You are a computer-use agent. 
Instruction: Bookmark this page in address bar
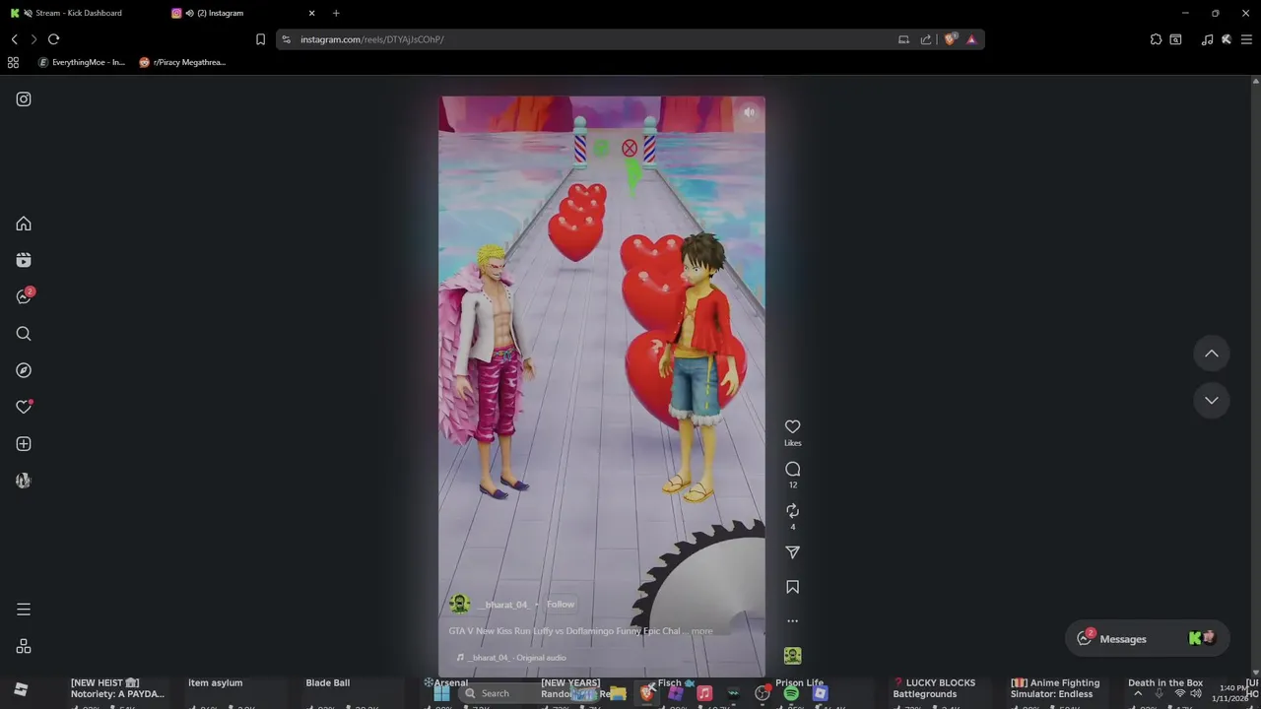point(260,39)
